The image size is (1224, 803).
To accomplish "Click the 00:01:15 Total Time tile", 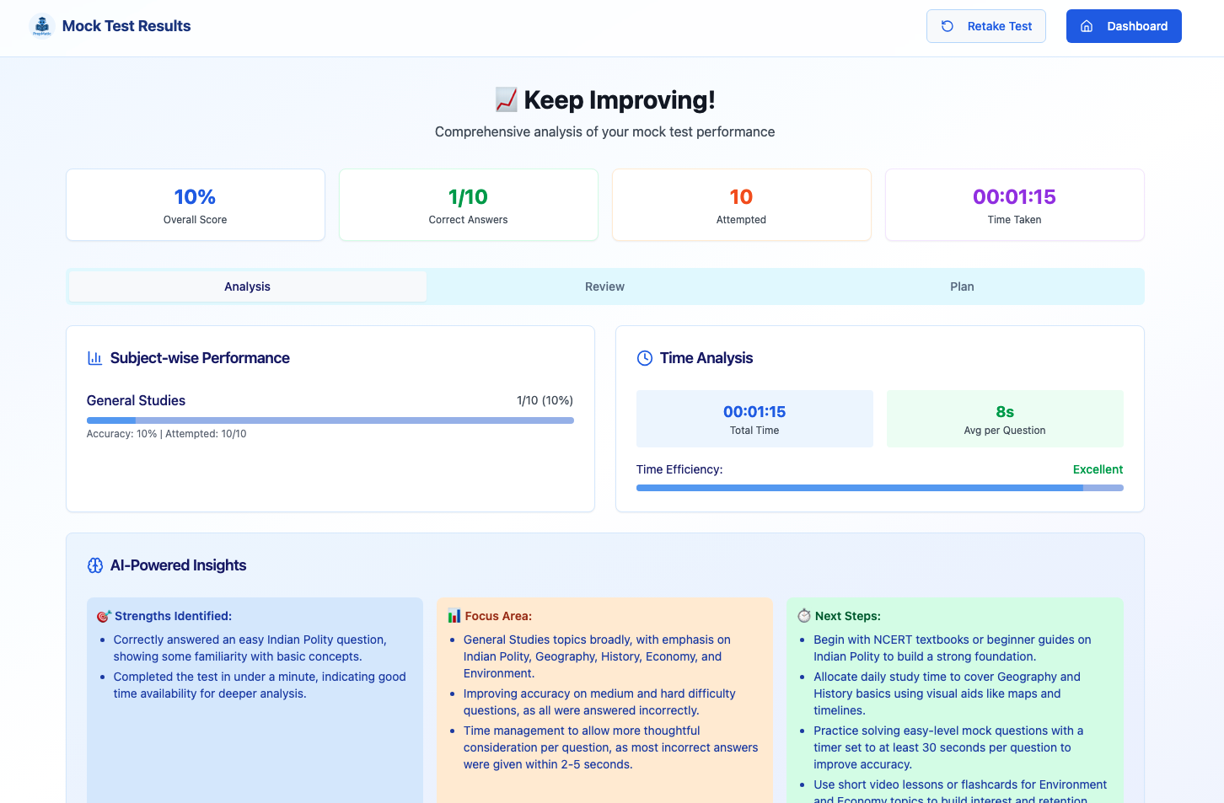I will pos(754,419).
